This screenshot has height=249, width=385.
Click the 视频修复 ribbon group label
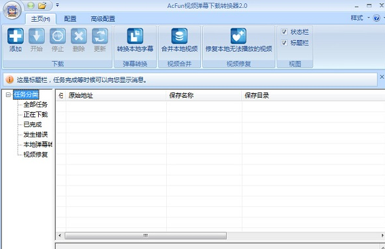pyautogui.click(x=238, y=64)
